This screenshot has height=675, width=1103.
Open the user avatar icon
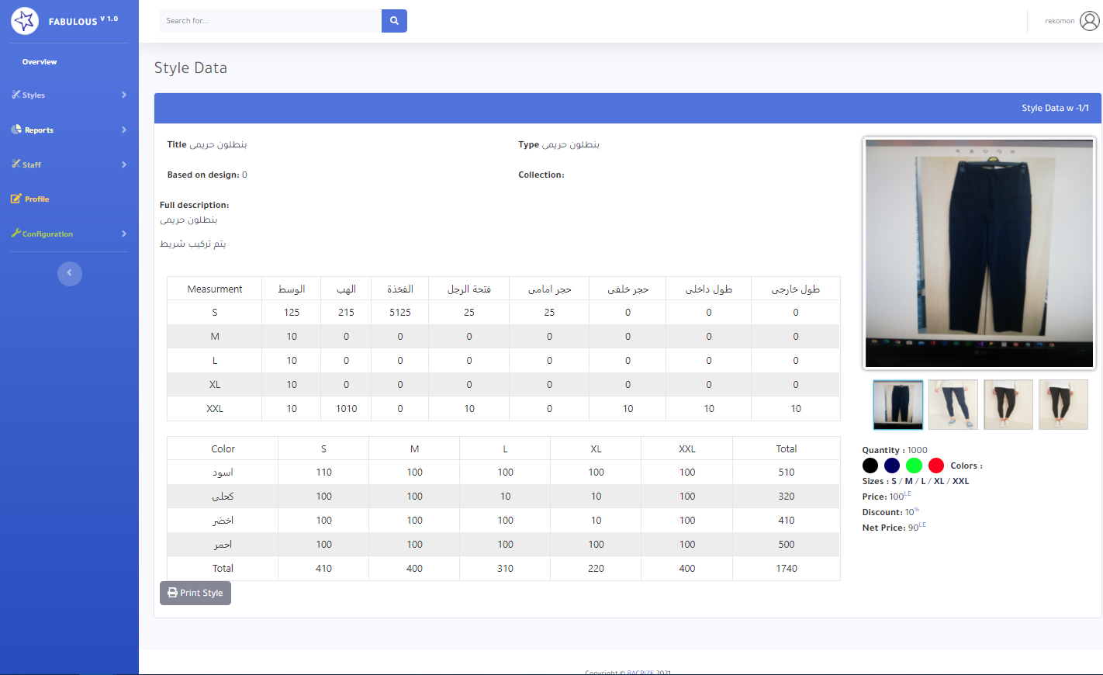point(1089,21)
